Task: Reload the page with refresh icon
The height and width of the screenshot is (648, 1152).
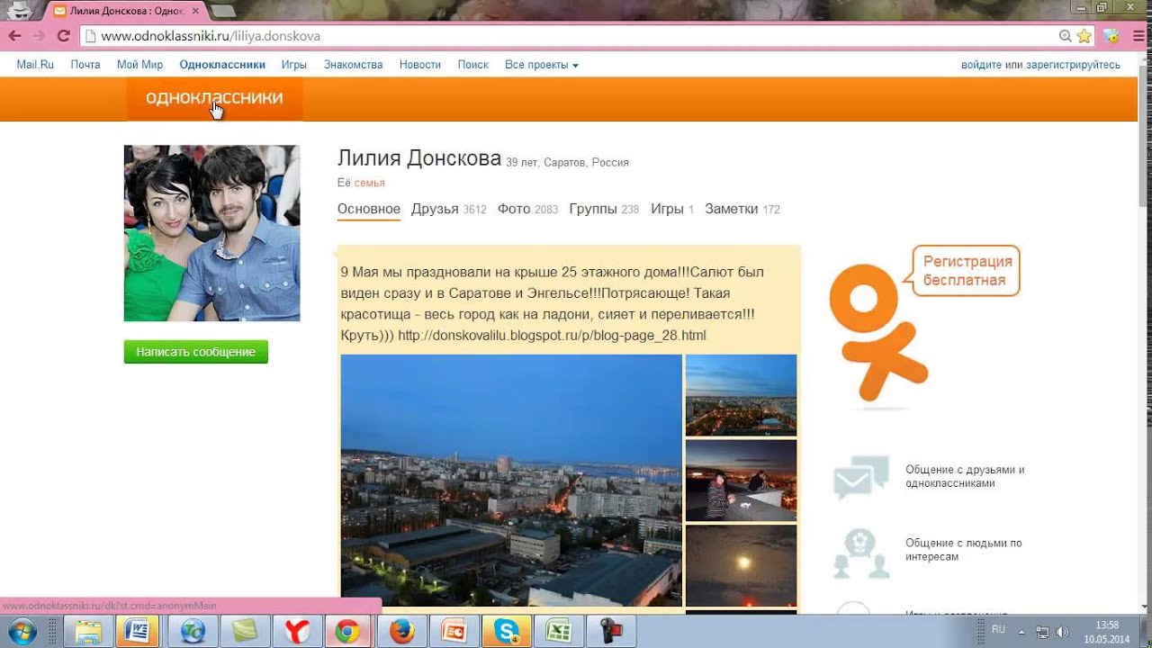Action: click(63, 36)
